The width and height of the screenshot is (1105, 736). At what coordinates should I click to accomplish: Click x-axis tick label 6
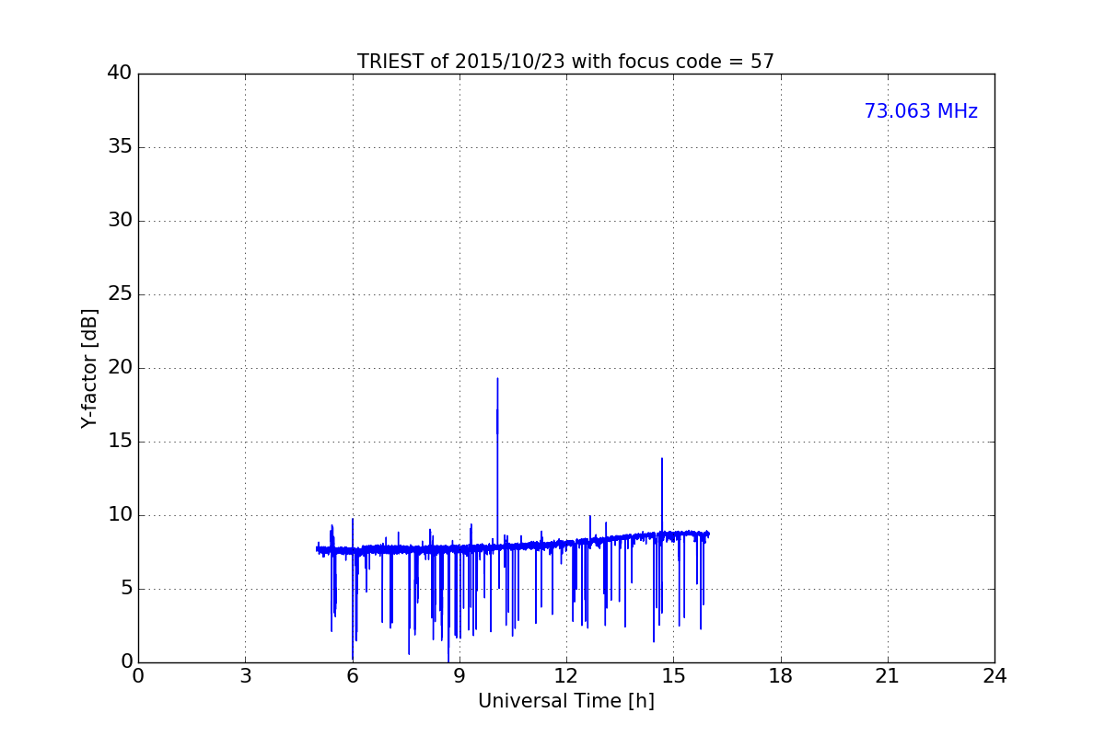tap(352, 676)
